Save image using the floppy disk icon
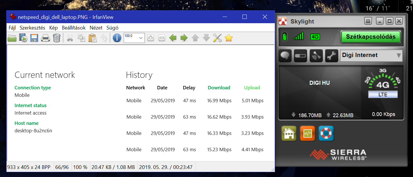This screenshot has width=413, height=177. click(34, 38)
